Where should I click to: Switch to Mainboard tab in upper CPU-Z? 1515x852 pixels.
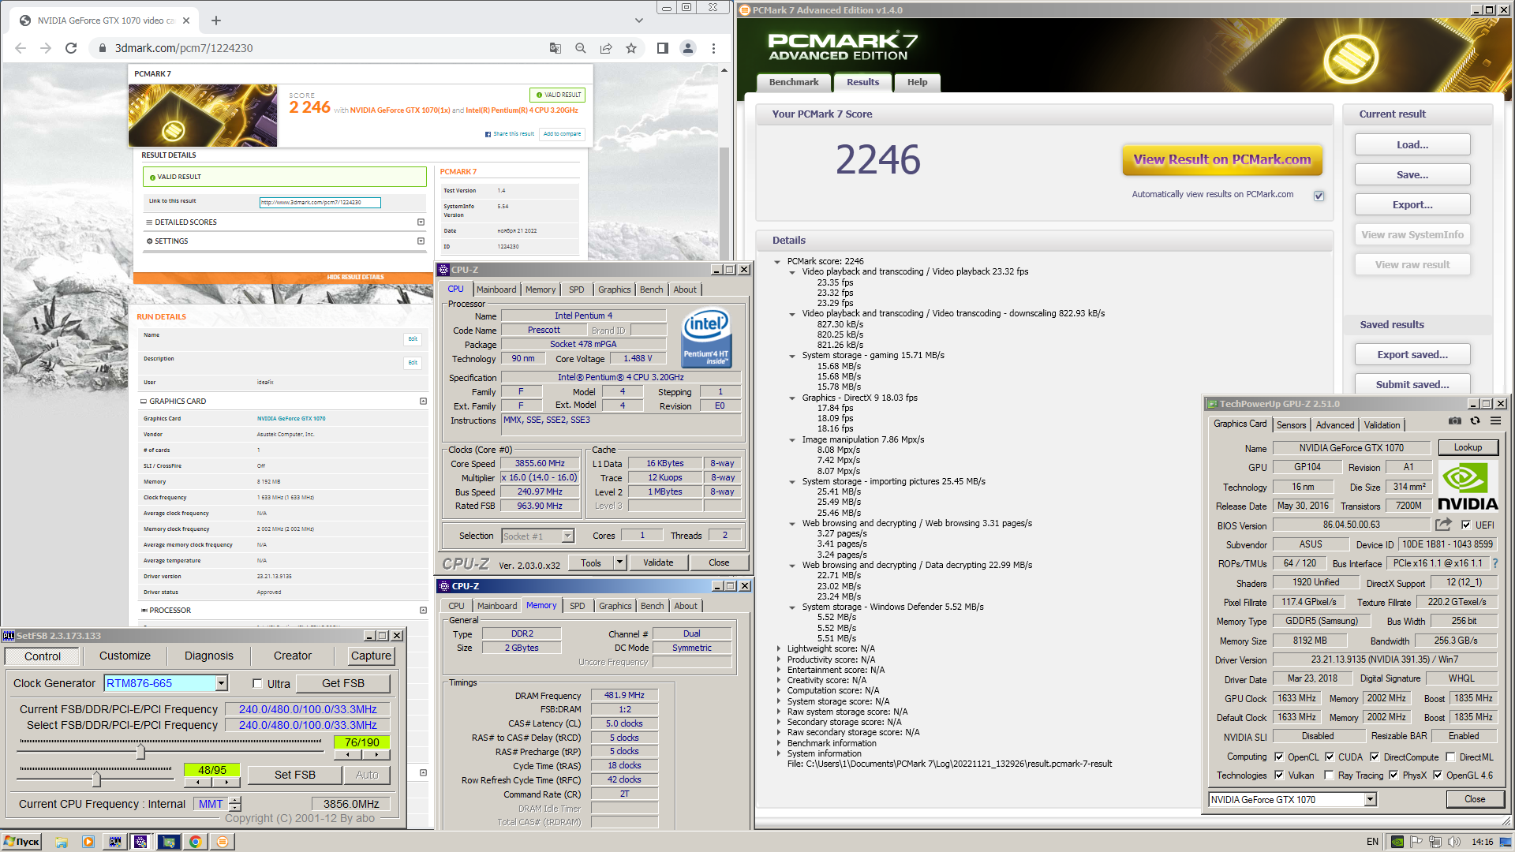coord(496,290)
